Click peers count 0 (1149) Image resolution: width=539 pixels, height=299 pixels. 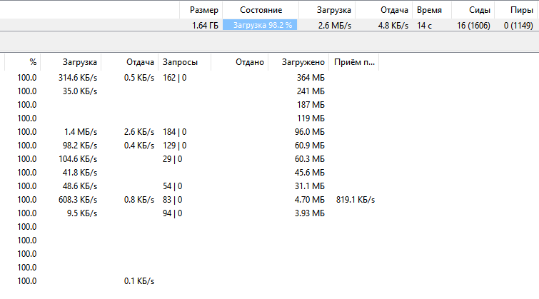[518, 26]
